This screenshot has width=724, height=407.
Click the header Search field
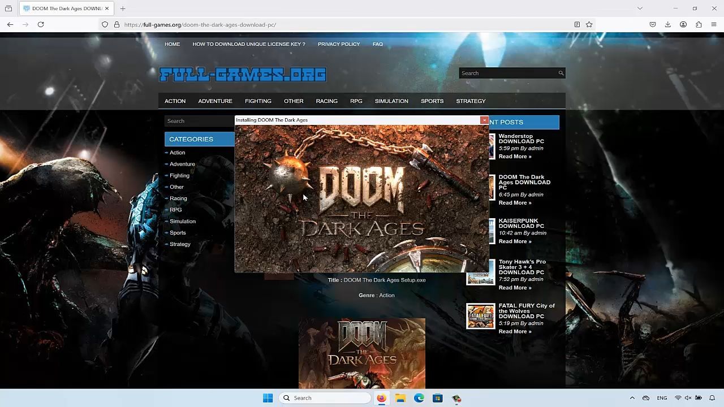(508, 73)
